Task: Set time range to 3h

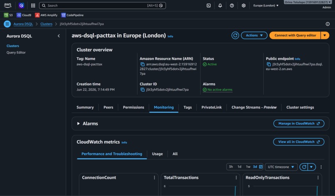Action: tap(231, 167)
